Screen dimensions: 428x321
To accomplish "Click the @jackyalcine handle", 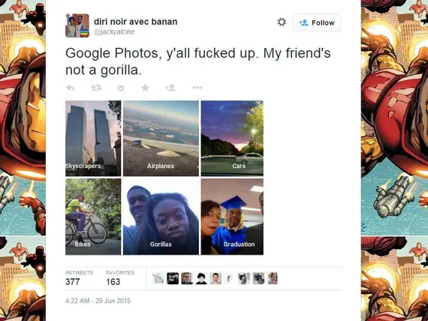I will (x=114, y=32).
